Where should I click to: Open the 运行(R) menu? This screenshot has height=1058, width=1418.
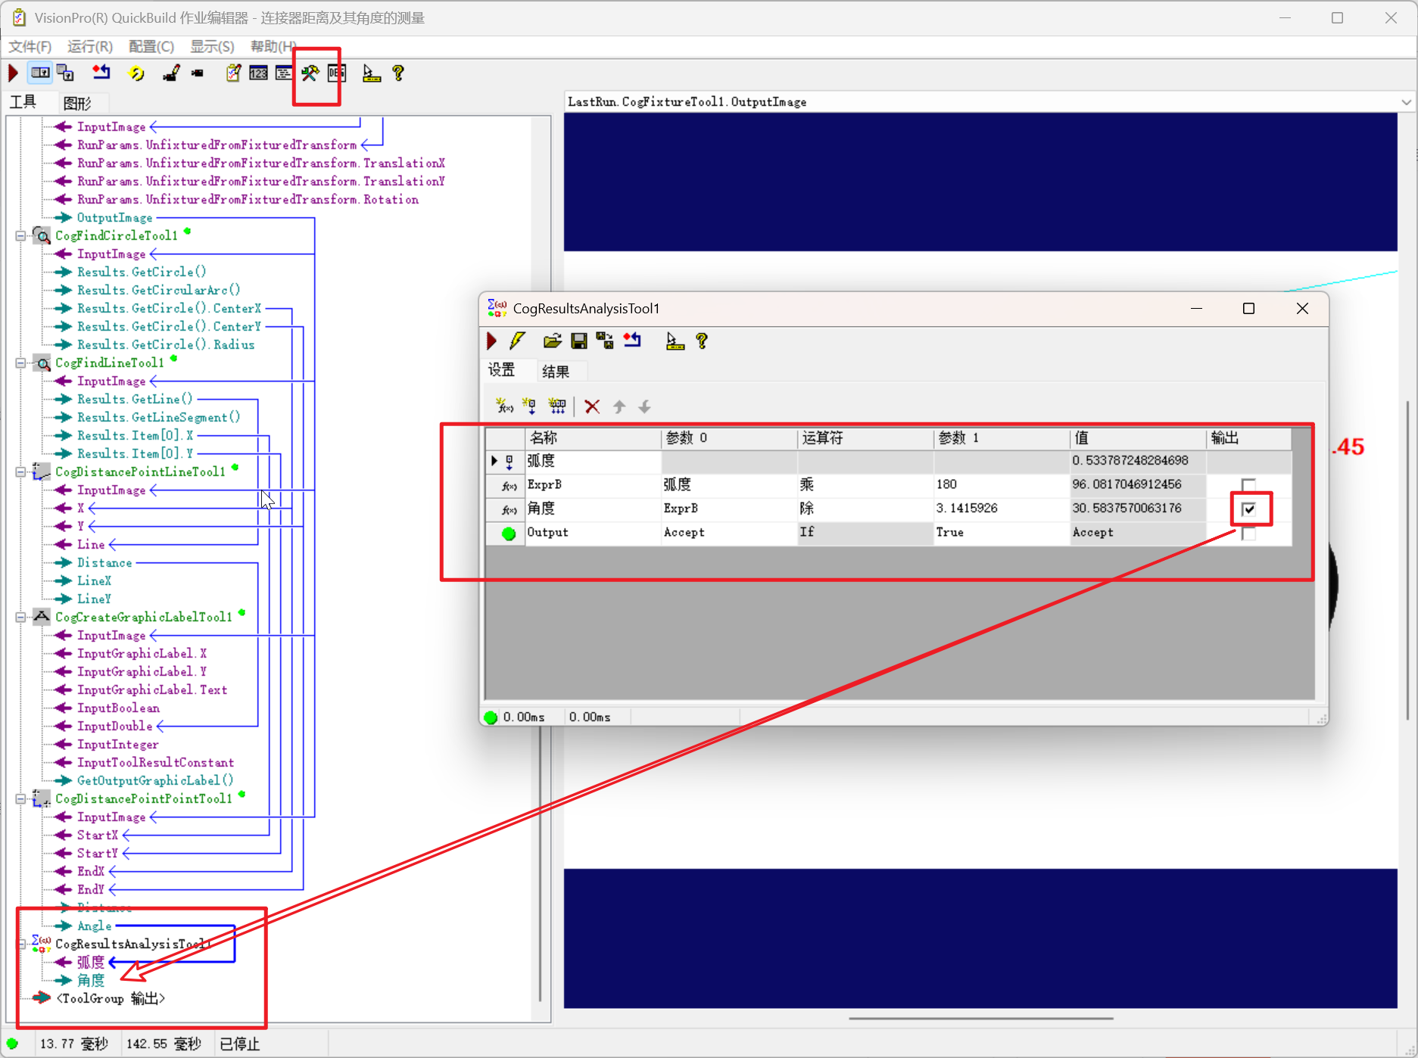coord(90,47)
